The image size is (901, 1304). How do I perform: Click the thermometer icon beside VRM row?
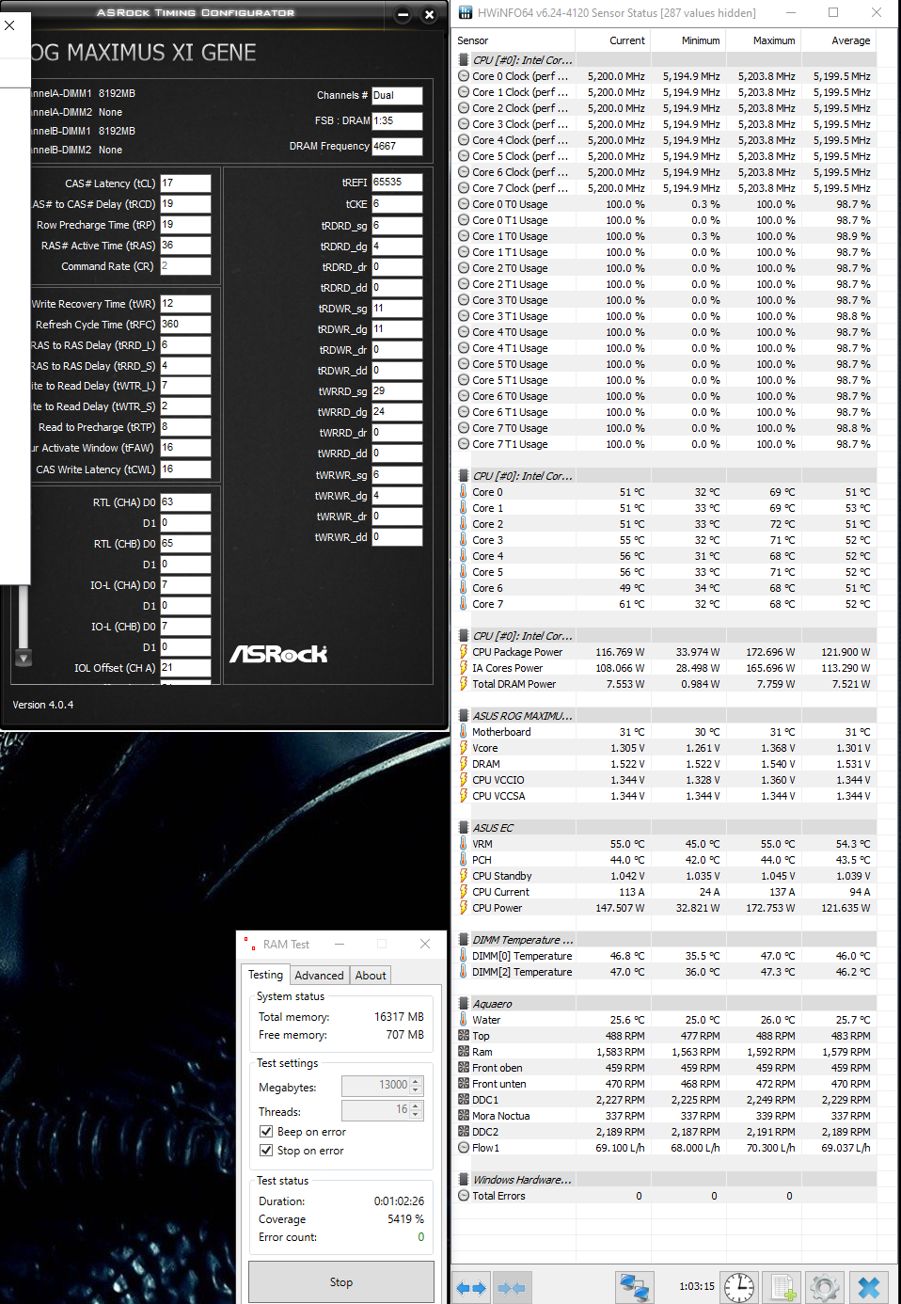(464, 844)
